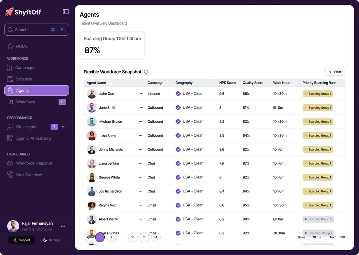
Task: Go to pagination page 11
Action: (x=144, y=237)
